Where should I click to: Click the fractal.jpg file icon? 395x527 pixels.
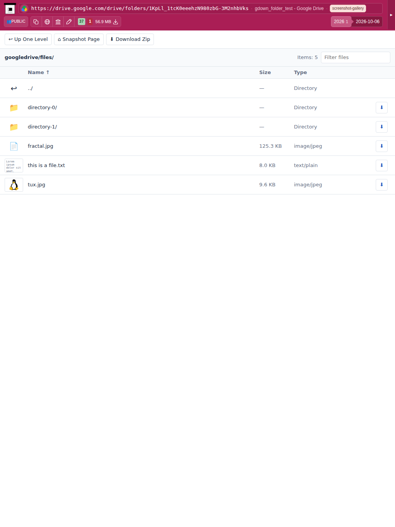tap(14, 146)
